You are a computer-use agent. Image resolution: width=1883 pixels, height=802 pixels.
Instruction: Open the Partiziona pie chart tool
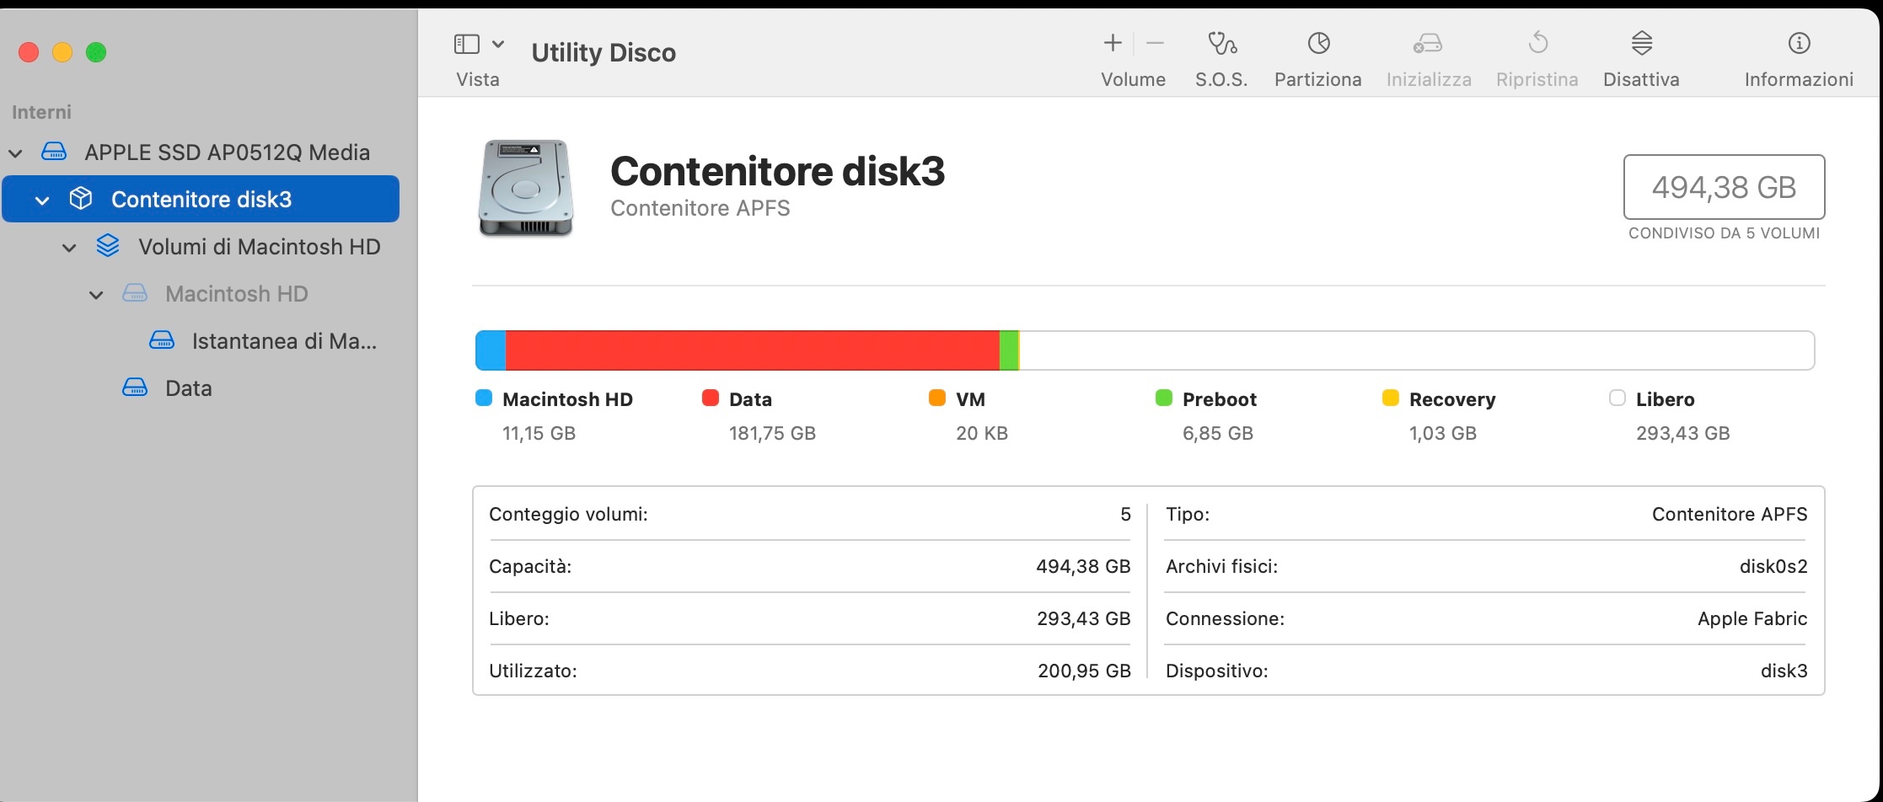1318,44
